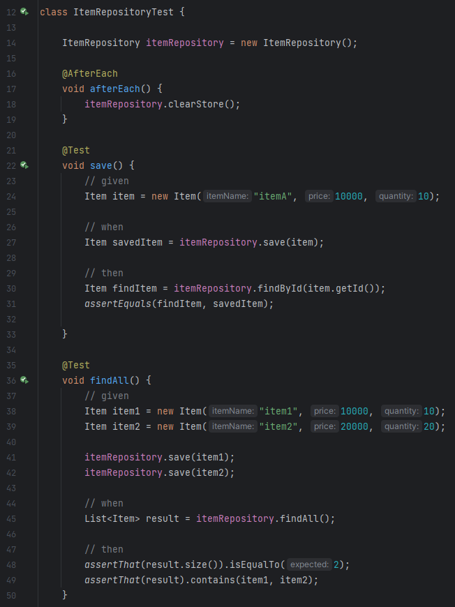
Task: Click the itemName hint on line 24
Action: click(227, 196)
